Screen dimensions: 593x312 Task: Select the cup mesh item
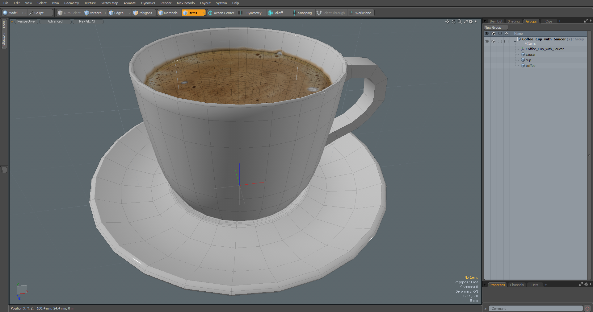(528, 60)
